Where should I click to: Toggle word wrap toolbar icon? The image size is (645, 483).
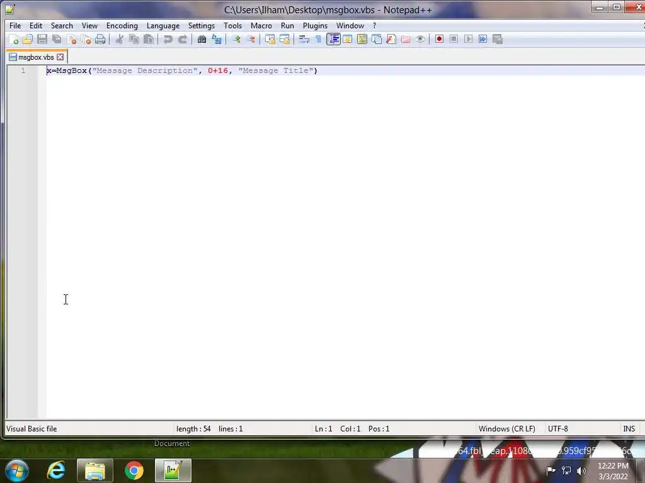click(x=304, y=40)
